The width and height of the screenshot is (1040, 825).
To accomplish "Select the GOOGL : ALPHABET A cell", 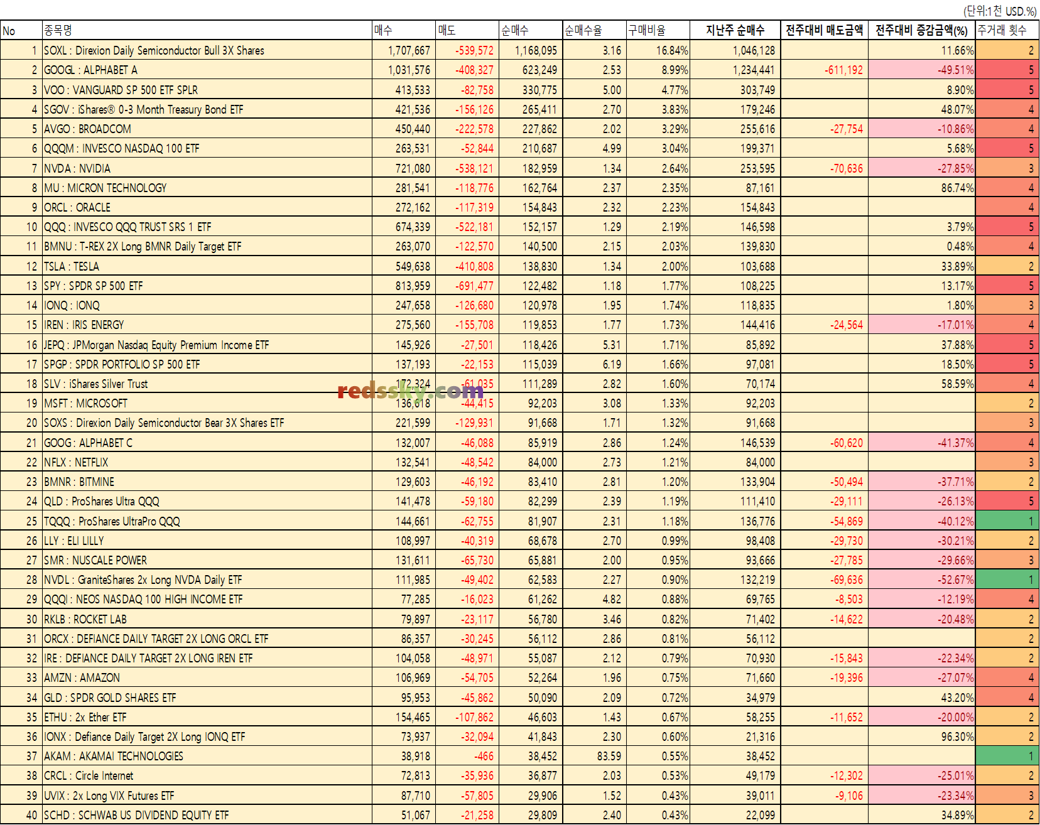I will [207, 70].
